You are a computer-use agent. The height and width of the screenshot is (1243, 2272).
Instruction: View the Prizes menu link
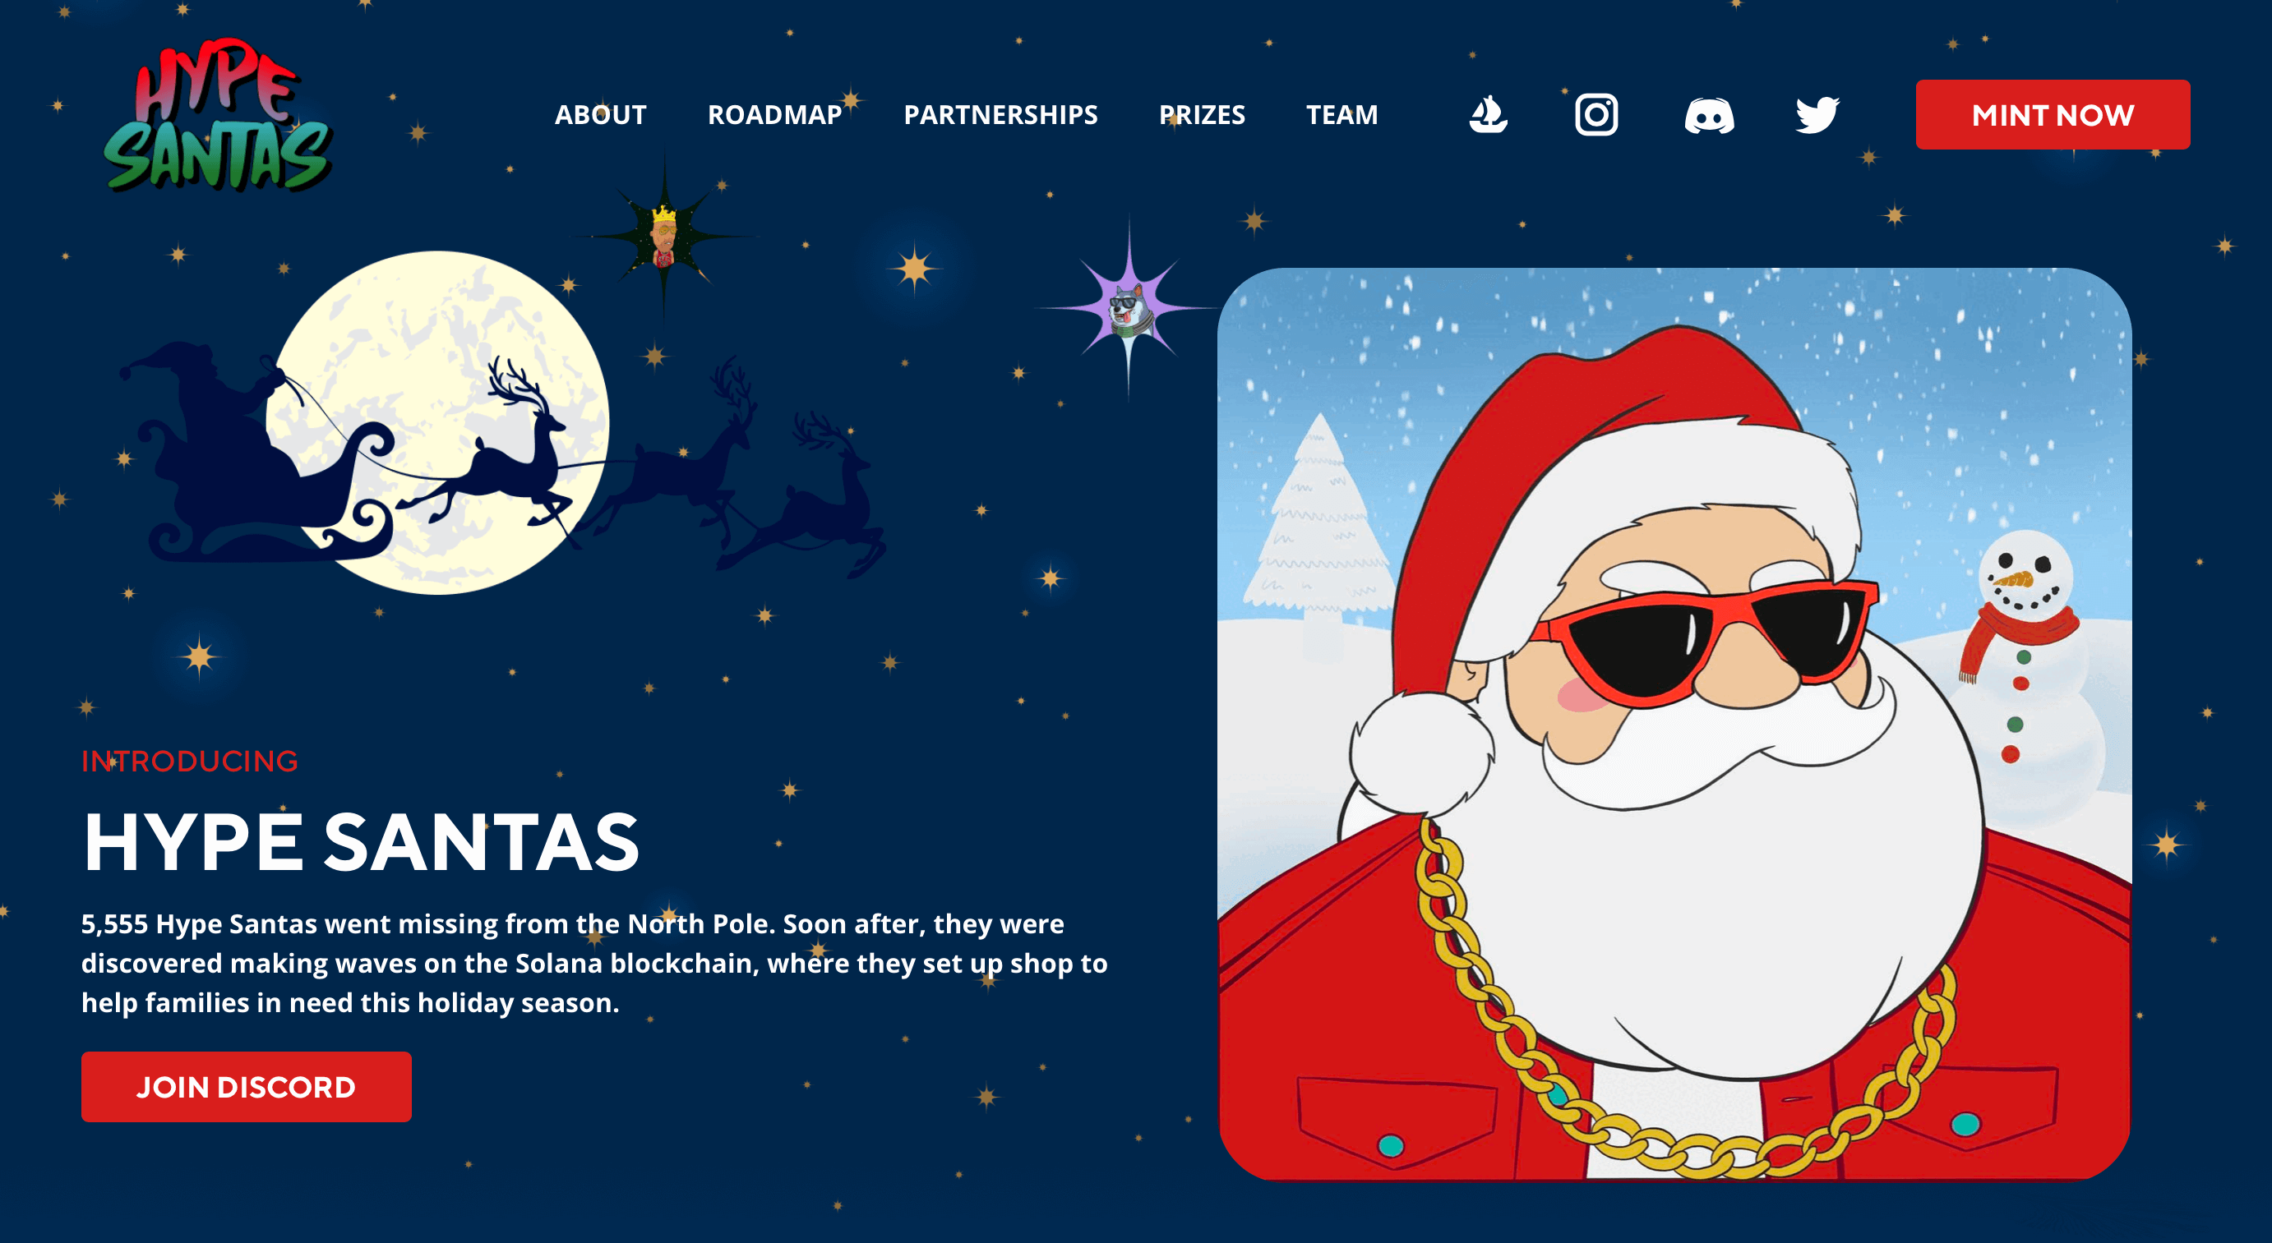(1201, 114)
